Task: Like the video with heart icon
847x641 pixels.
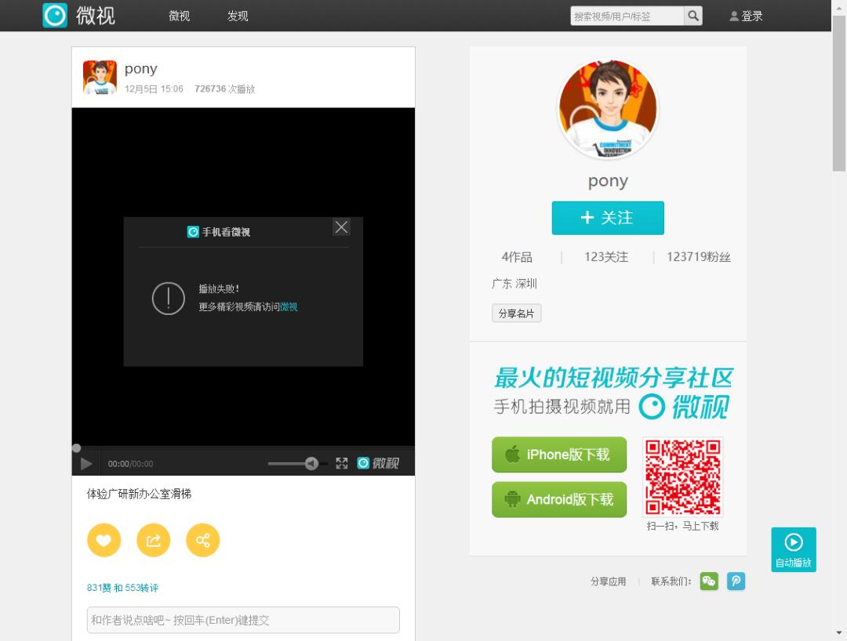Action: click(x=104, y=540)
